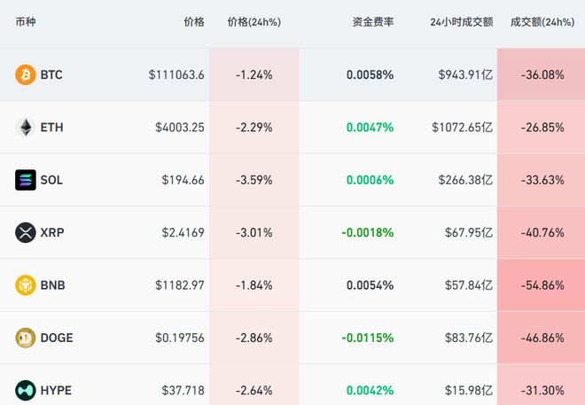The height and width of the screenshot is (405, 585).
Task: Click BTC funding rate 0.0058%
Action: coord(370,75)
